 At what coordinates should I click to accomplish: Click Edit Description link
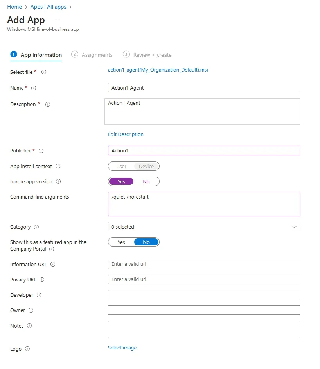point(126,134)
